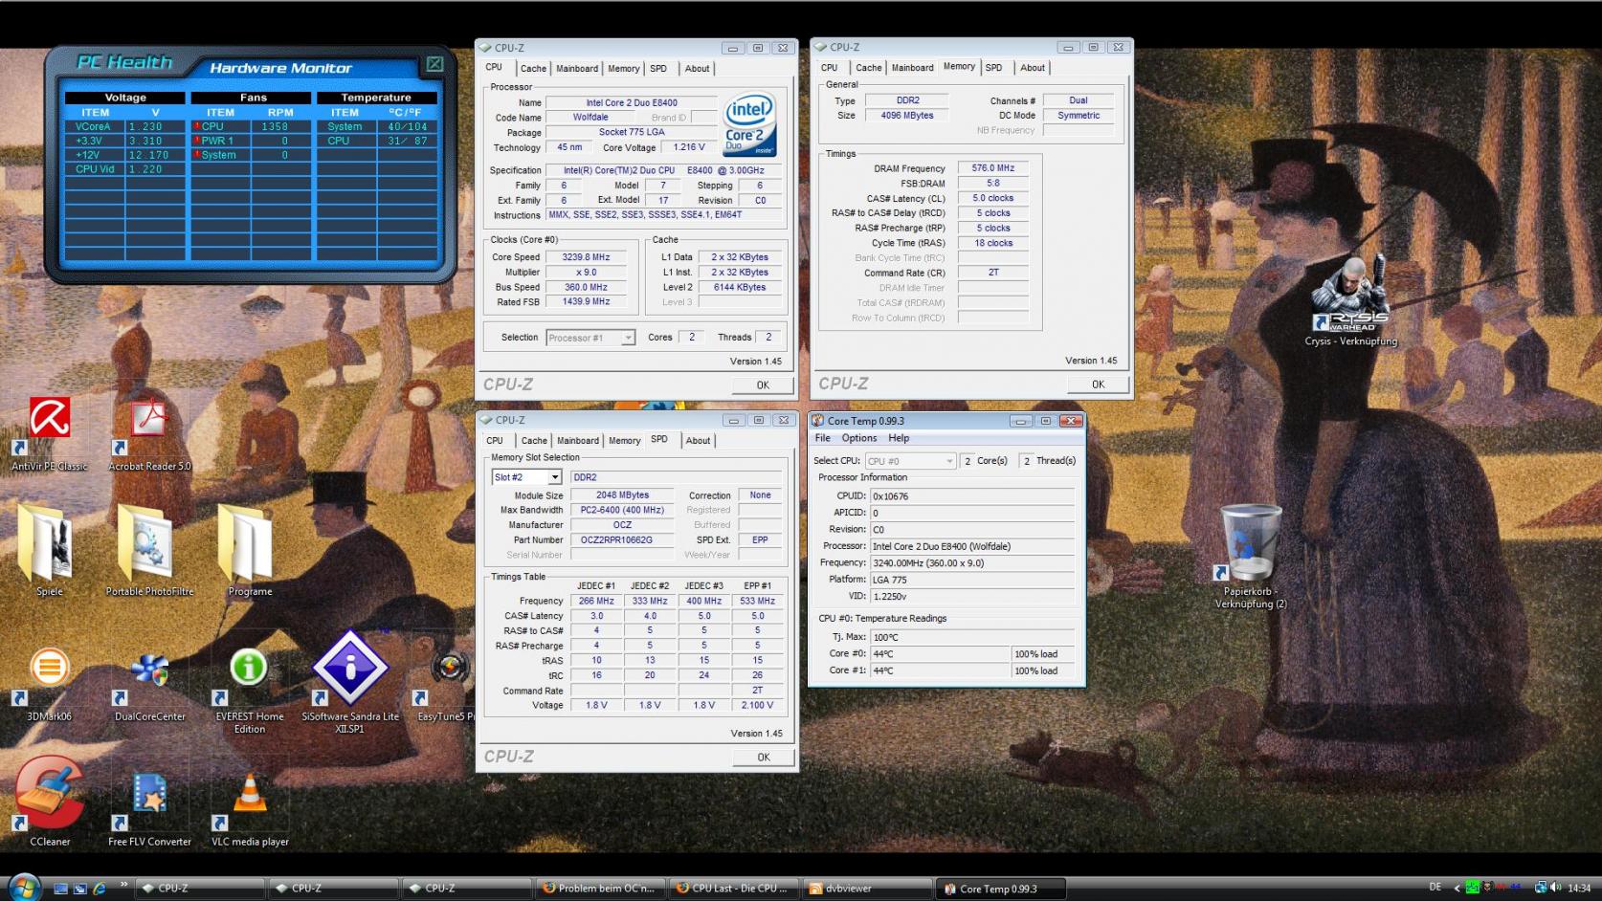Open the Programe folder icon

[250, 550]
